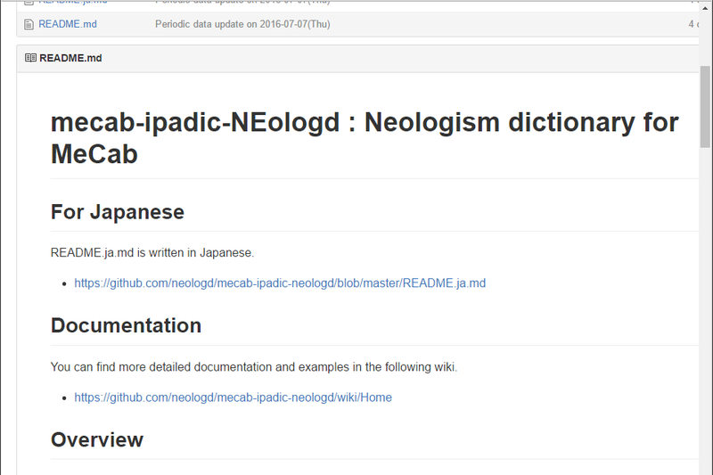Click the 'Documentation' heading
The width and height of the screenshot is (713, 475).
pyautogui.click(x=126, y=325)
